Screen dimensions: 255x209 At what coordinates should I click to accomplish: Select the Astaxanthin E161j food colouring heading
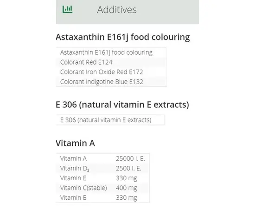point(123,37)
